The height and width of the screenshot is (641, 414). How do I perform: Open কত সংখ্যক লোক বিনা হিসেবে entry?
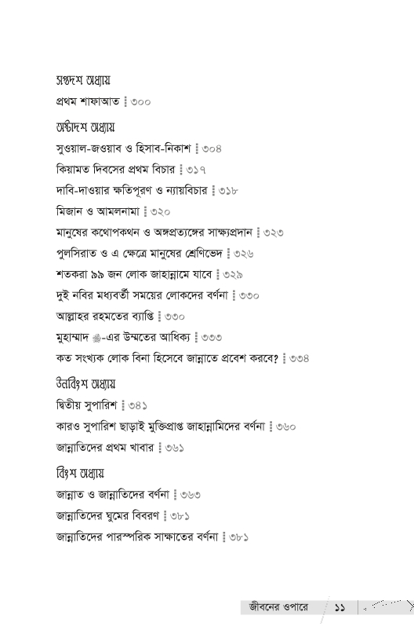pyautogui.click(x=183, y=358)
